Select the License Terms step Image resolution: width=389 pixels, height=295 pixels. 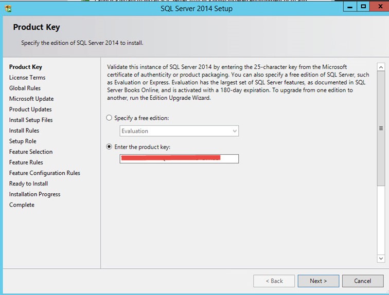pos(27,78)
